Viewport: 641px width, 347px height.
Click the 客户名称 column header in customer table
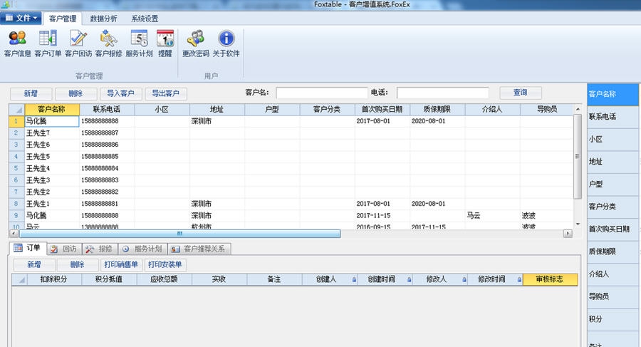coord(52,109)
